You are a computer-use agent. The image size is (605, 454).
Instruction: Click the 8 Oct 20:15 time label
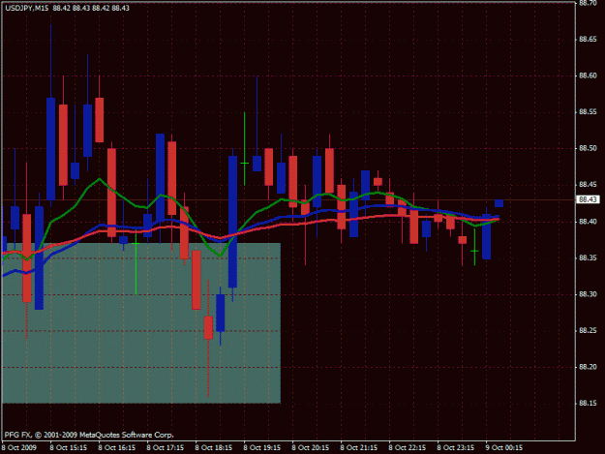(311, 448)
